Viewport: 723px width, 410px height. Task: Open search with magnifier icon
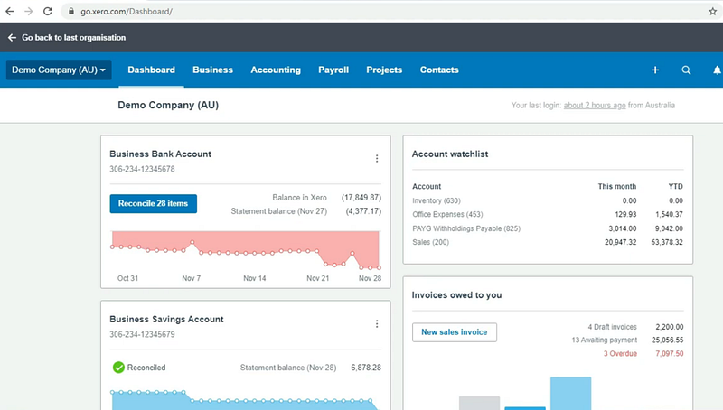686,70
